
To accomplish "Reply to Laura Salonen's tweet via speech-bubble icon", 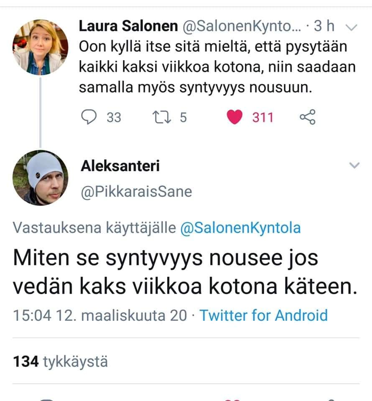I will coord(89,117).
